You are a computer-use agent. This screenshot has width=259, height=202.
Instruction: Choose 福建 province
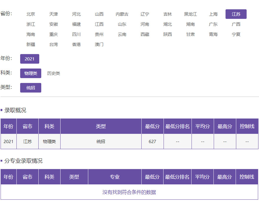pyautogui.click(x=76, y=24)
